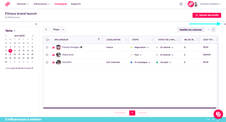Click the hashtag logo home icon
Viewport: 226px width, 122px height.
[x=7, y=4]
